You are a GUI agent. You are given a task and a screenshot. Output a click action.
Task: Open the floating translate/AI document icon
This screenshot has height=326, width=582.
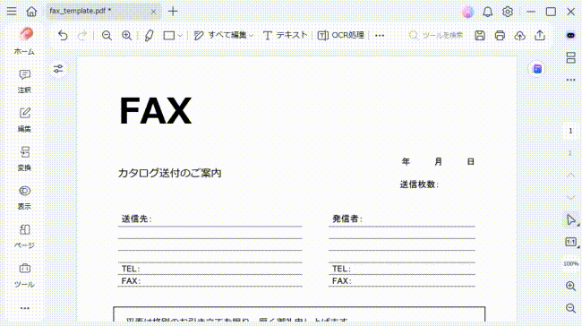(537, 69)
